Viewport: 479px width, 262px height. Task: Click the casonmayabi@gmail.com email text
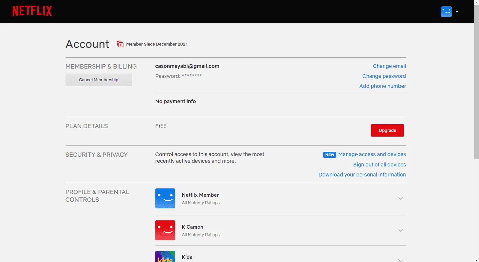187,66
